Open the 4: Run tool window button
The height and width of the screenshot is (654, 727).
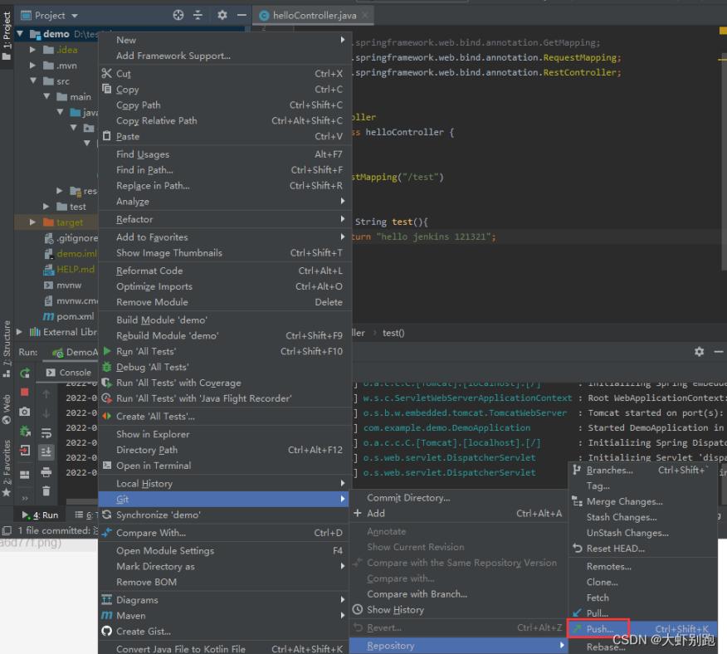(40, 515)
